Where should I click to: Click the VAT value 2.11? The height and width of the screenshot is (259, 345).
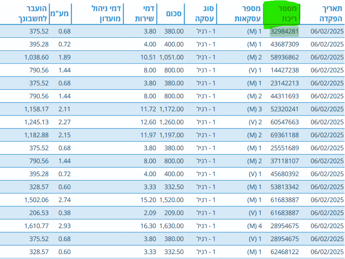[x=65, y=109]
